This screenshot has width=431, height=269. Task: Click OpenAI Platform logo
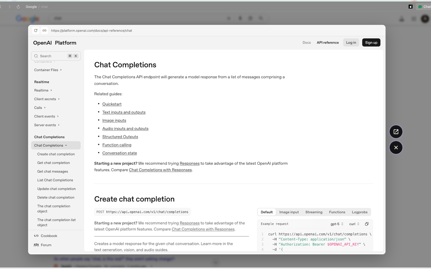pos(55,43)
